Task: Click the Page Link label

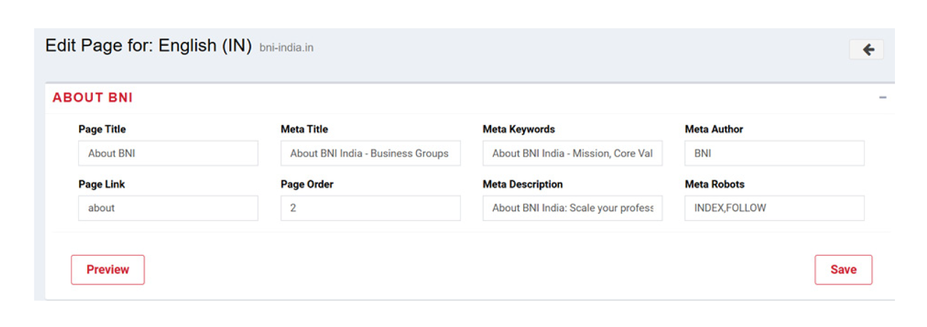Action: tap(102, 184)
